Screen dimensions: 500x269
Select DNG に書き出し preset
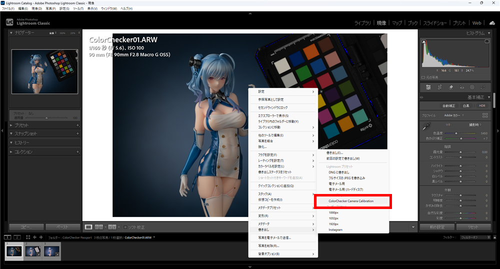(339, 172)
